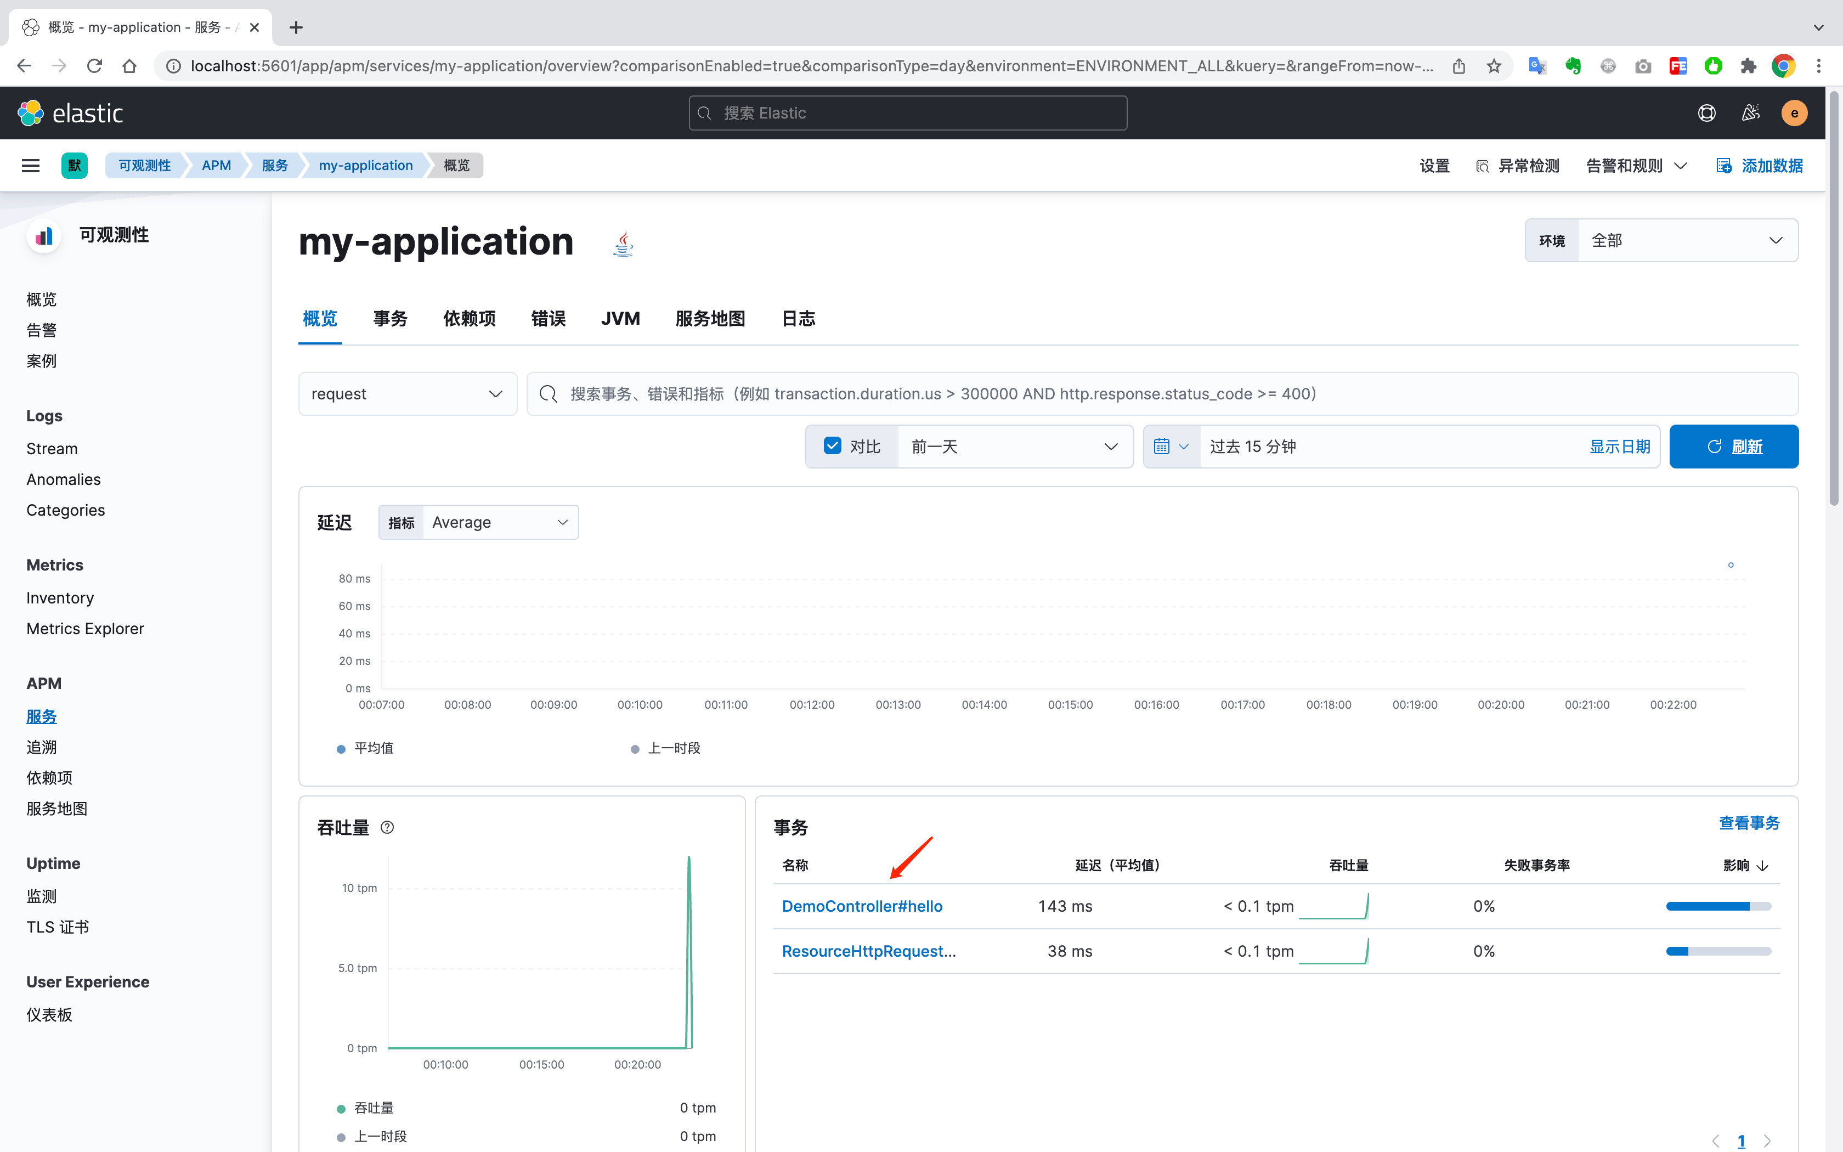Toggle the comparison checkbox
The image size is (1843, 1152).
(833, 445)
